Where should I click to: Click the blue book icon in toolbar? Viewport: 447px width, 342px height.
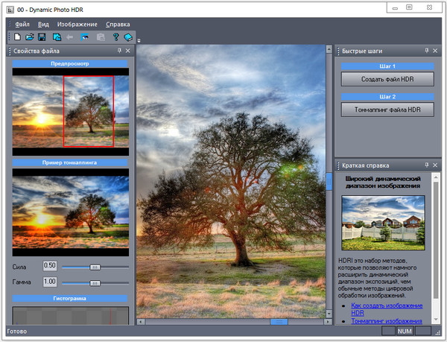[x=128, y=37]
